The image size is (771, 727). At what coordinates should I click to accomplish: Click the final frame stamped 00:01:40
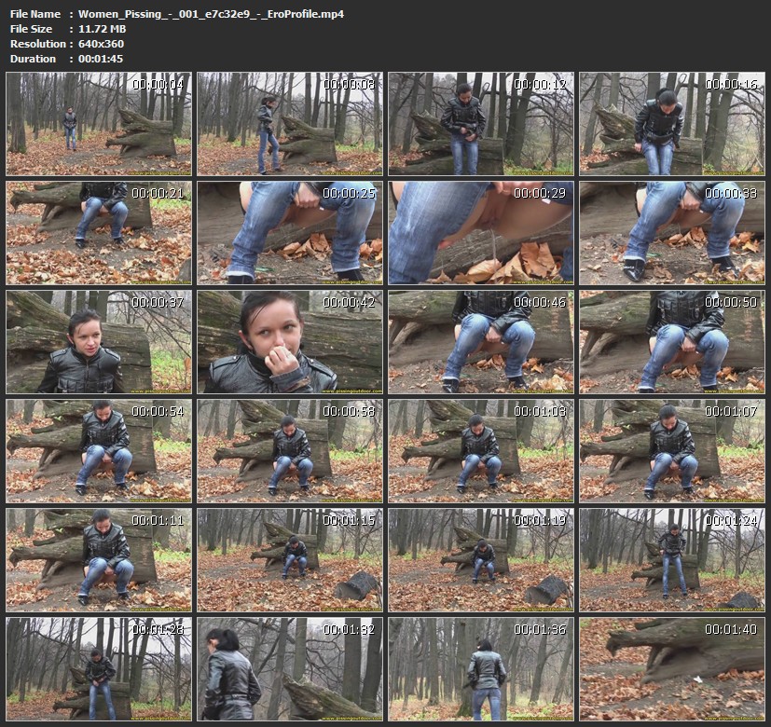click(672, 668)
